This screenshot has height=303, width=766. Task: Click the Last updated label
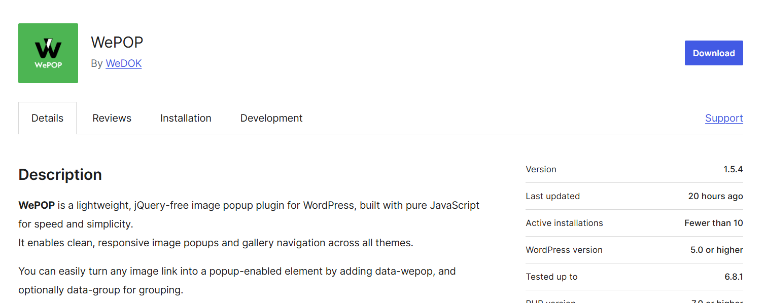[552, 196]
